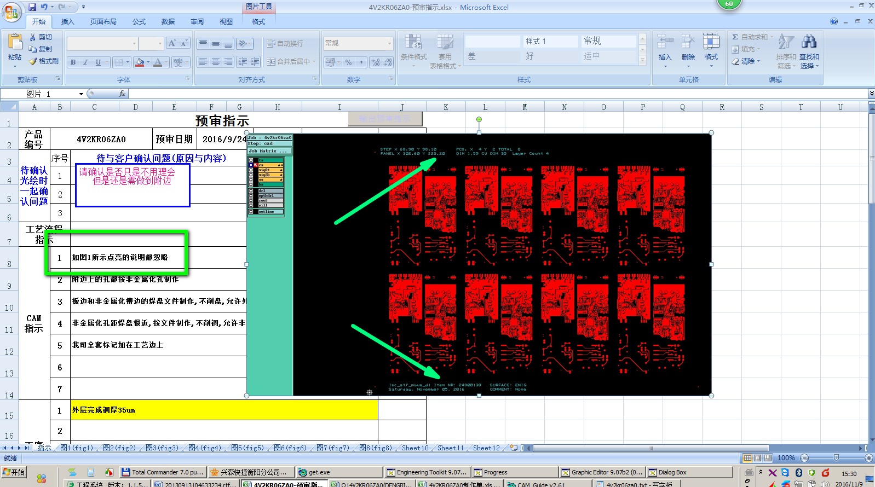Viewport: 875px width, 487px height.
Task: Open the 插入 cells dropdown
Action: pos(665,67)
